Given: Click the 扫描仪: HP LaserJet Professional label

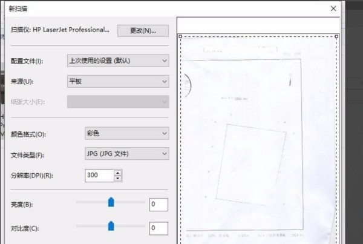Looking at the screenshot, I should [60, 29].
